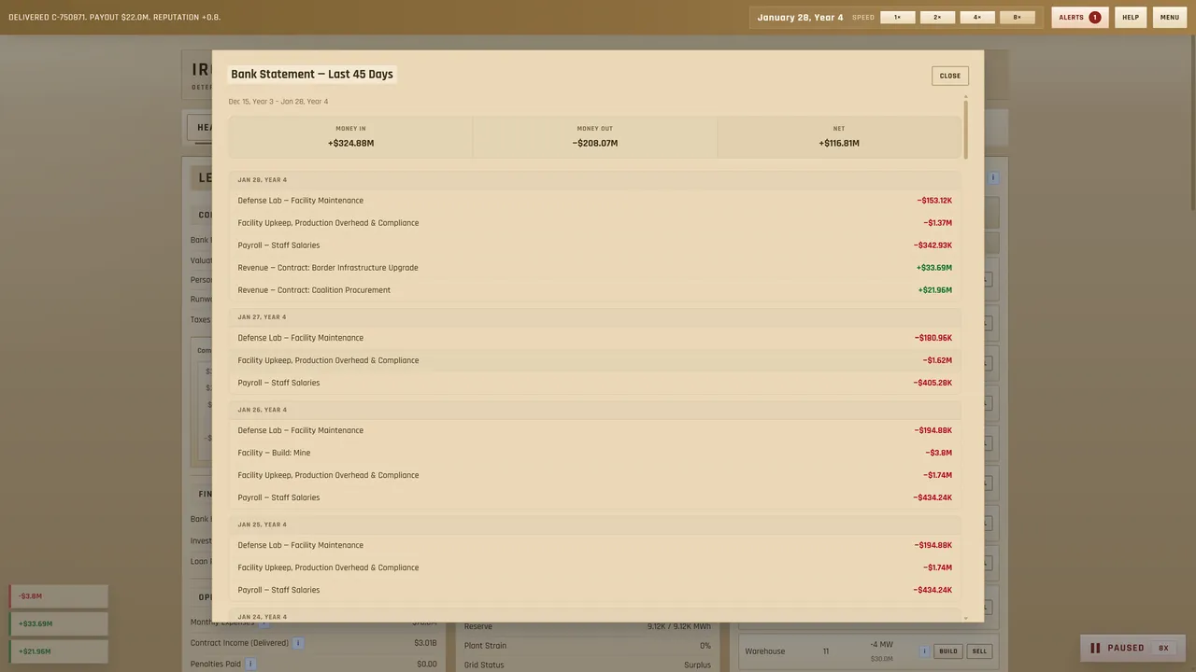Screen dimensions: 1196x672
Task: Click Jan 27 Defense Lab −$180.96K entry
Action: click(595, 338)
